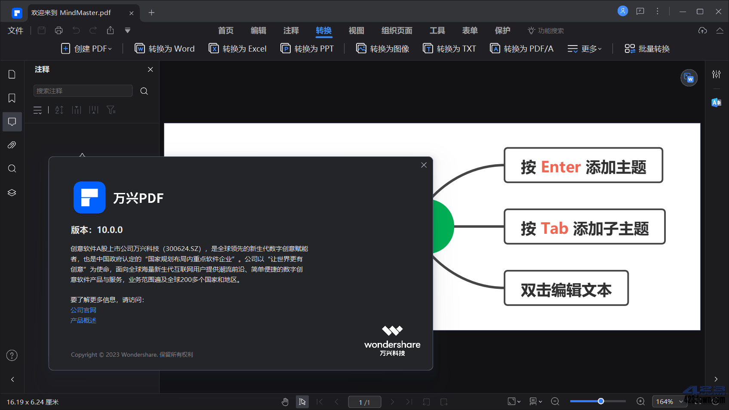Open the Bookmarks panel in the sidebar
Viewport: 729px width, 410px height.
pos(12,98)
